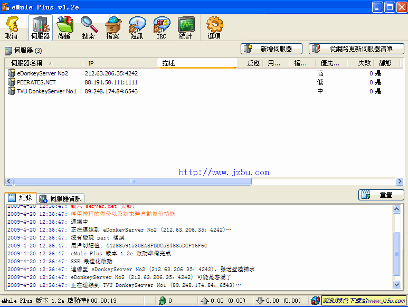Click the TVU DonkeyServer No1 server icon
The height and width of the screenshot is (307, 408).
coord(12,91)
